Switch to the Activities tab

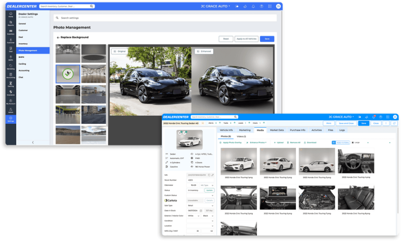pyautogui.click(x=316, y=130)
